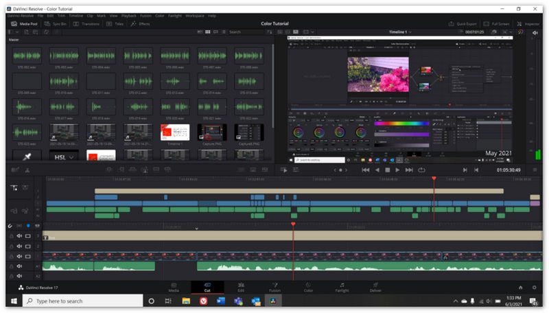Toggle loop playback in the viewer
The width and height of the screenshot is (549, 313).
pos(421,170)
